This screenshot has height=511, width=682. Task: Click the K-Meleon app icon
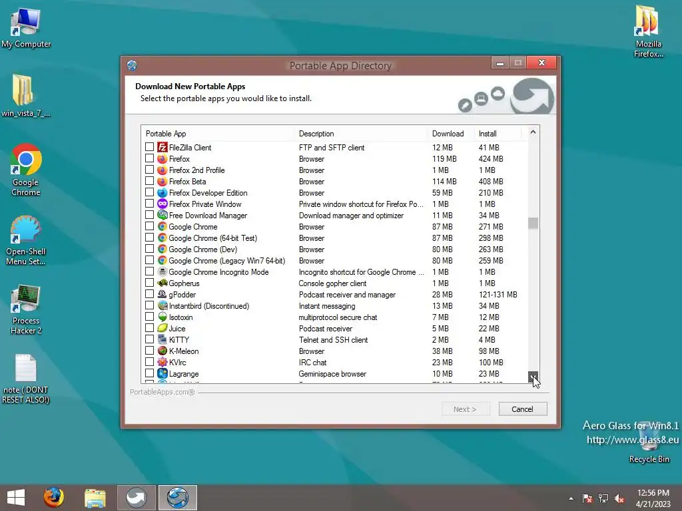[163, 351]
